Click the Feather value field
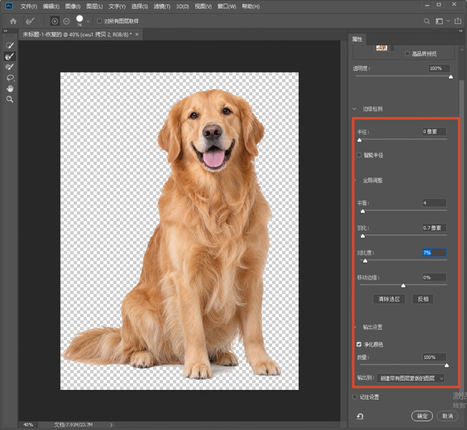The width and height of the screenshot is (467, 430). (434, 228)
